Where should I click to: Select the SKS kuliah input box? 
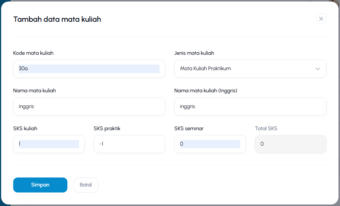click(49, 144)
